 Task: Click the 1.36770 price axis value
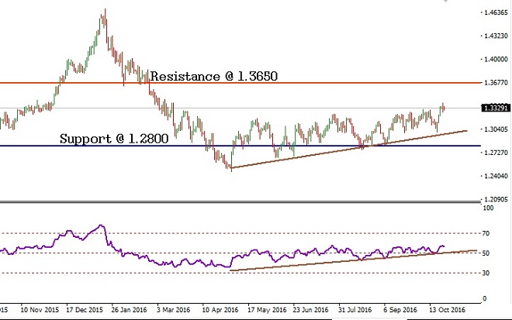point(496,83)
